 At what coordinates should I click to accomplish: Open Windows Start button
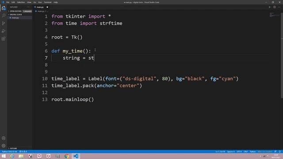[x=4, y=156]
